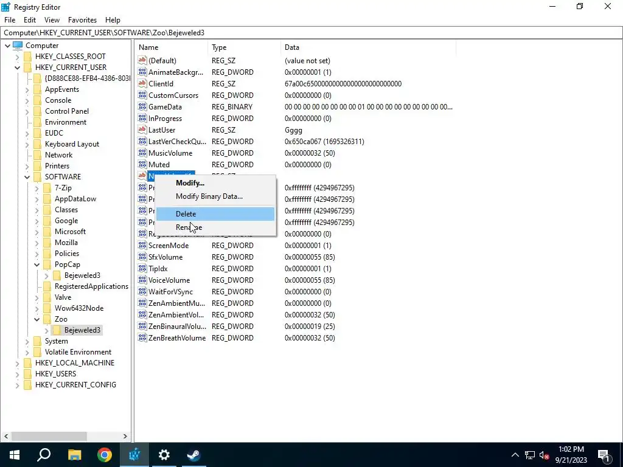Open Windows Start menu
The width and height of the screenshot is (623, 467).
coord(15,455)
